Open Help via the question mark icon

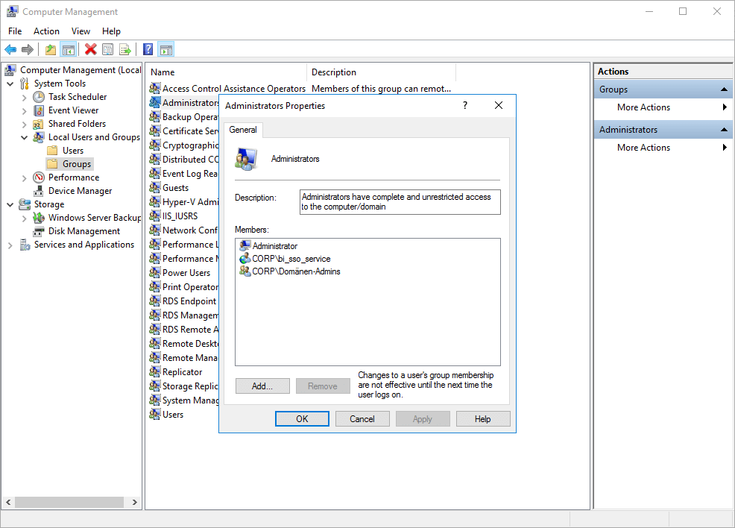click(x=147, y=49)
